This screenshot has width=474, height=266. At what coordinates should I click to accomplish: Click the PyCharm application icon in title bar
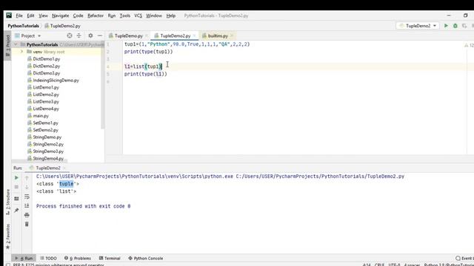(x=9, y=16)
